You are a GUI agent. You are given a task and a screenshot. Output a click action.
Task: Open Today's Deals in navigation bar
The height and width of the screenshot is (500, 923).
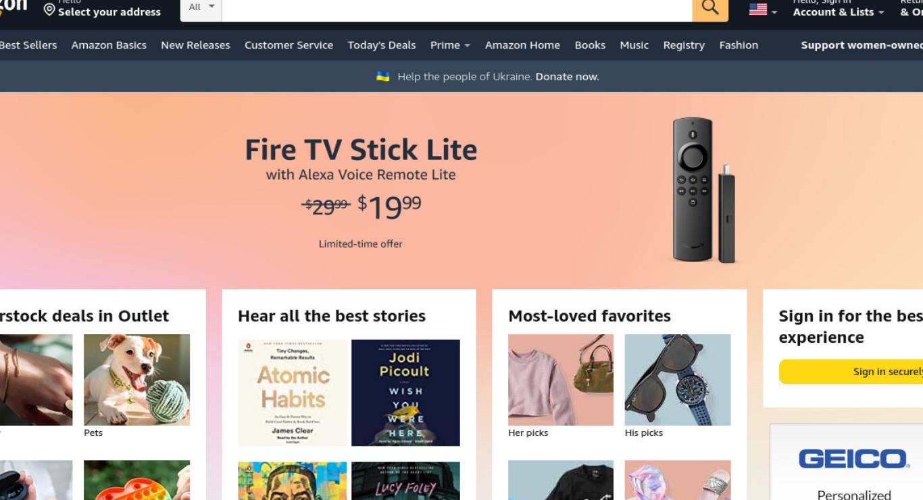click(382, 45)
